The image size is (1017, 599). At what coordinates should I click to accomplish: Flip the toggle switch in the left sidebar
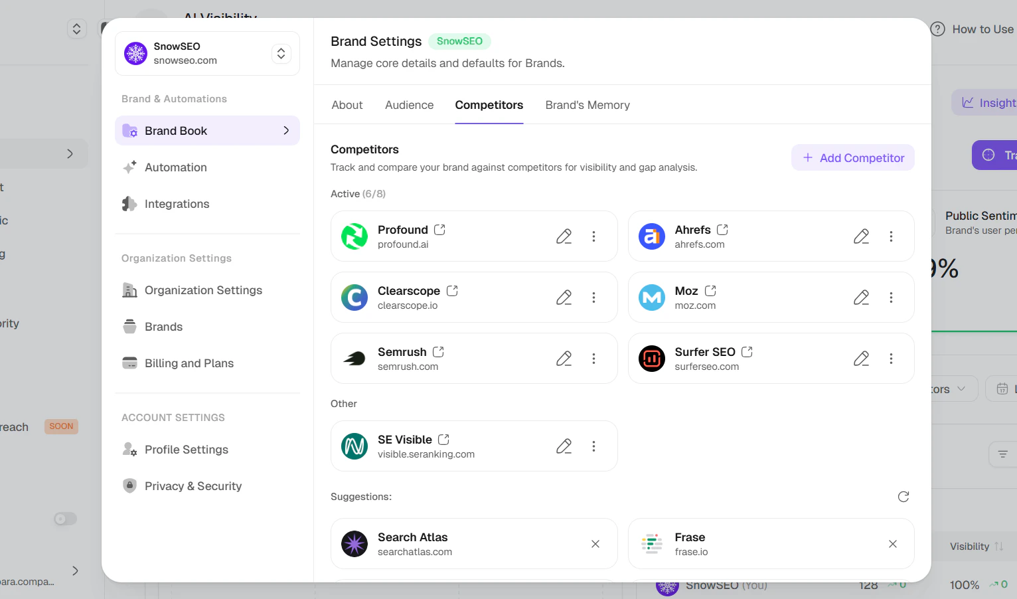point(64,519)
